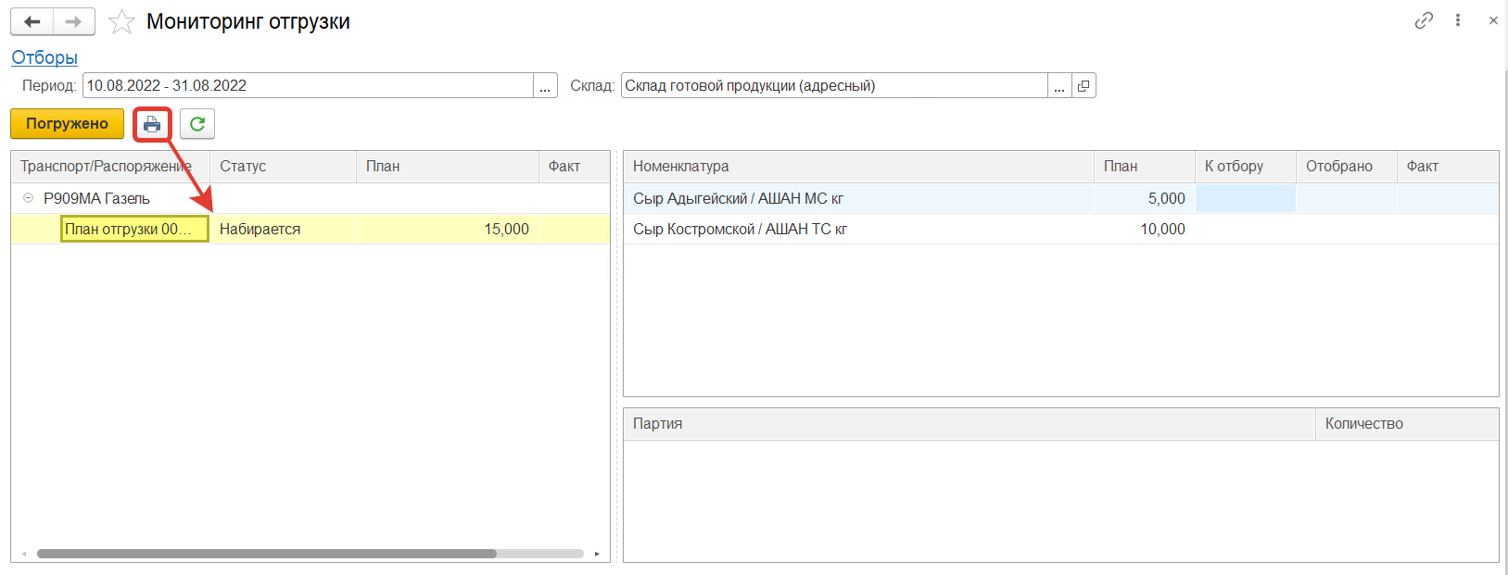Click the Период date range field
Image resolution: width=1508 pixels, height=575 pixels.
coord(306,86)
